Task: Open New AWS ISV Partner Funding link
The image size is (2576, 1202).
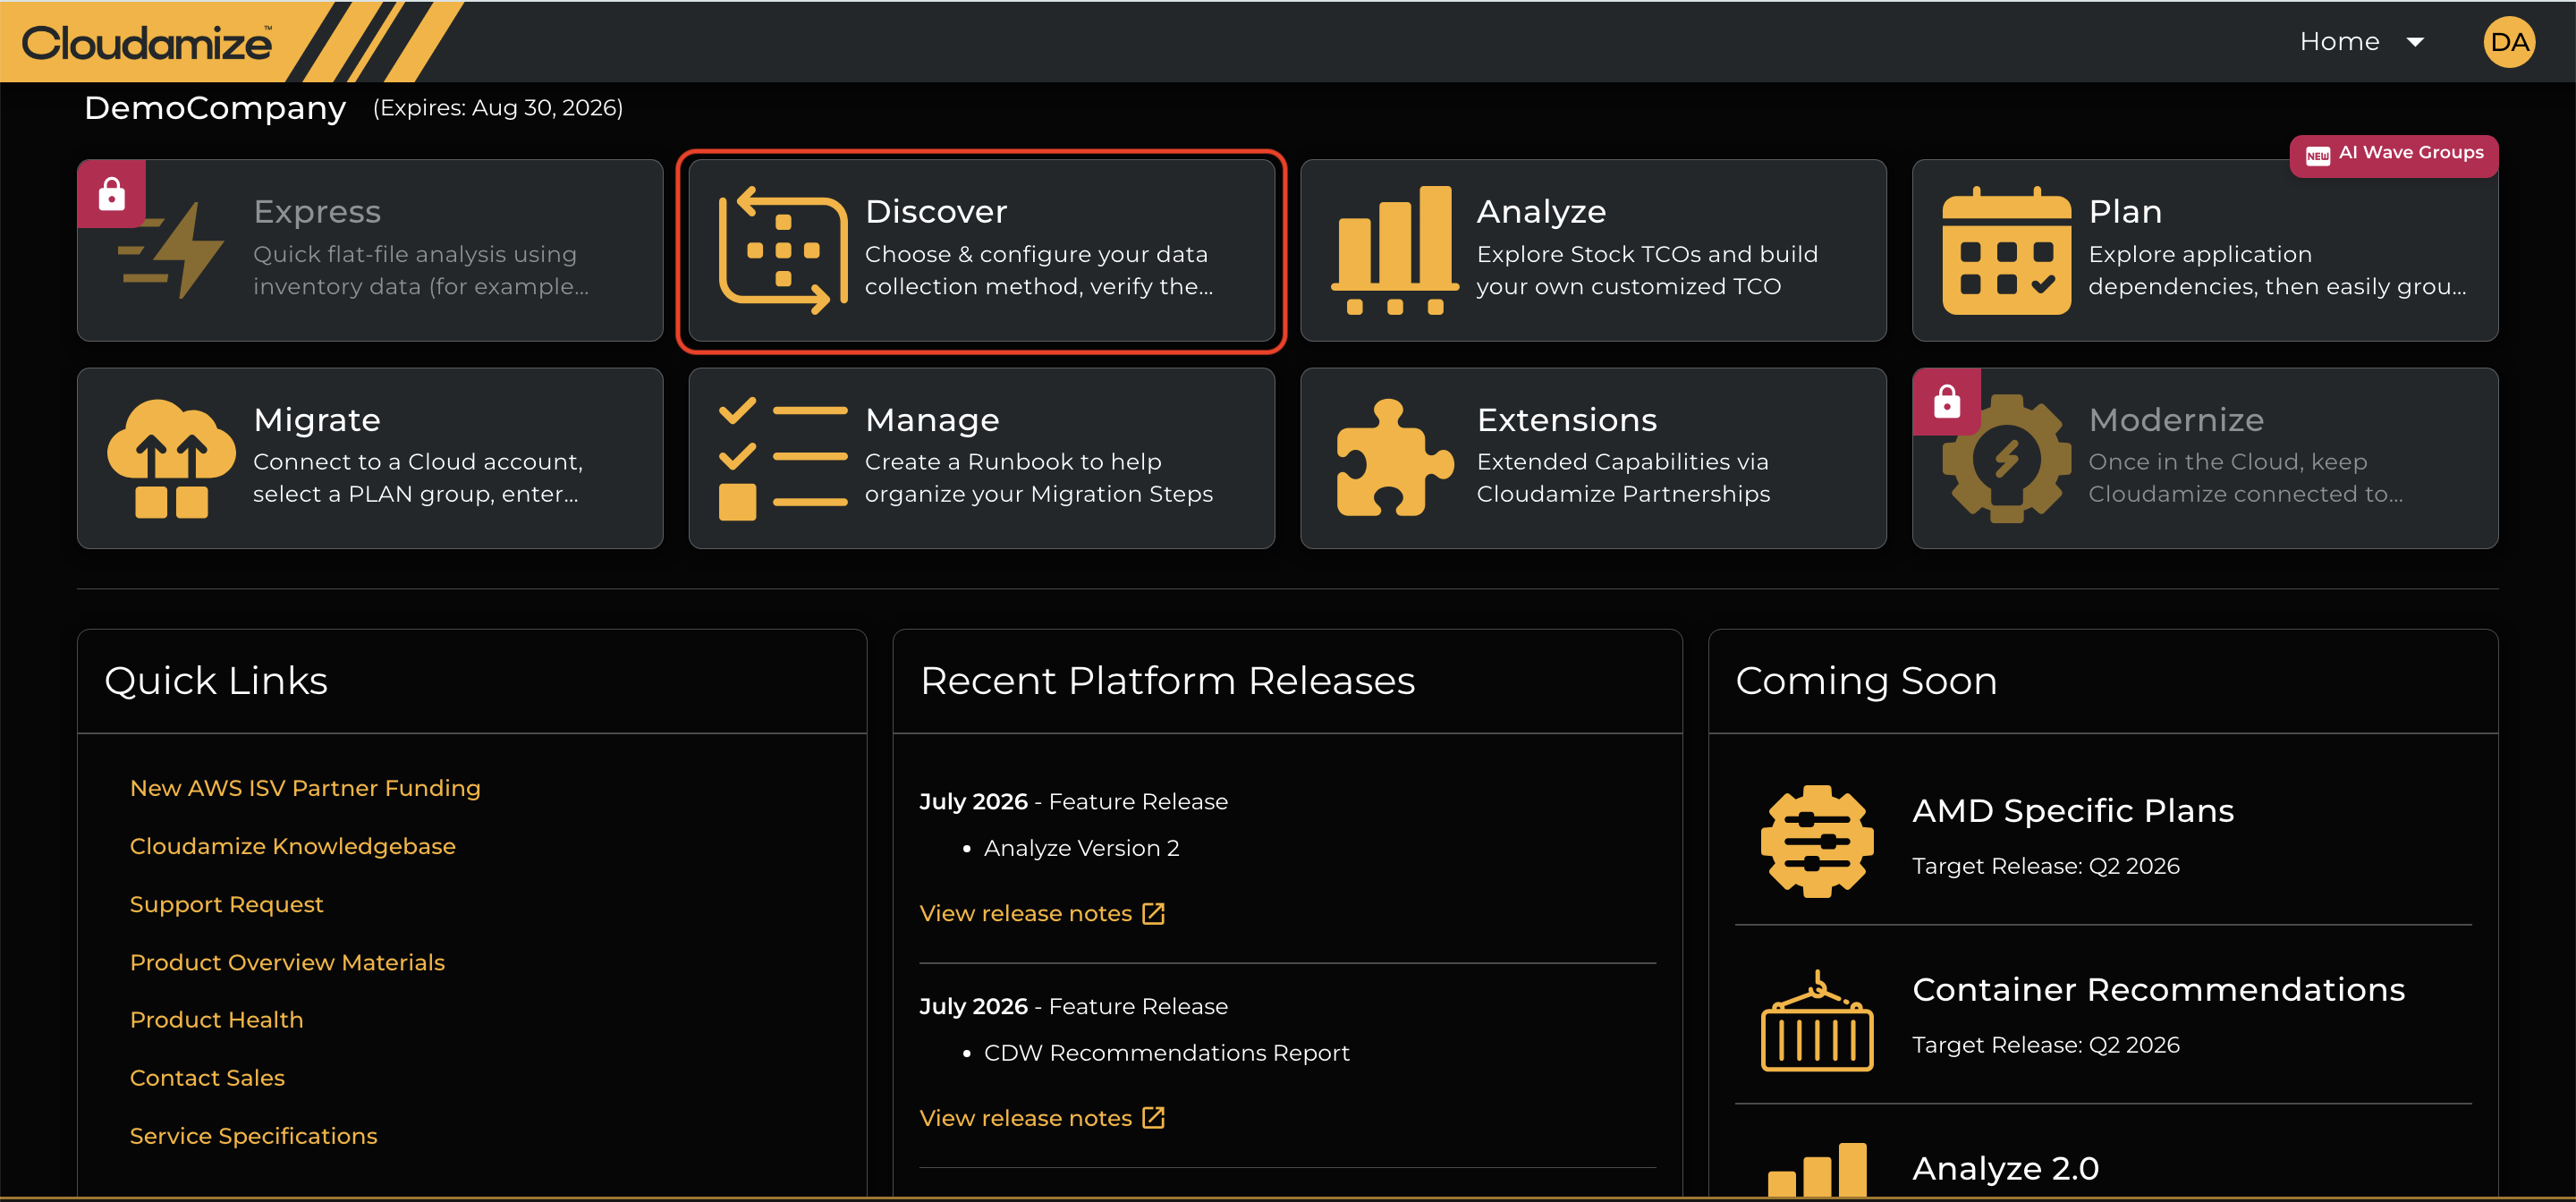Action: [305, 788]
